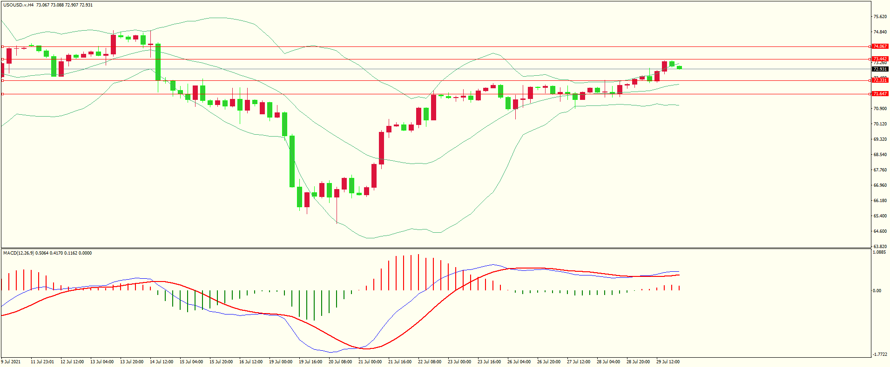Click the 1.0885 MACD scale top value
The image size is (890, 367).
[x=879, y=252]
